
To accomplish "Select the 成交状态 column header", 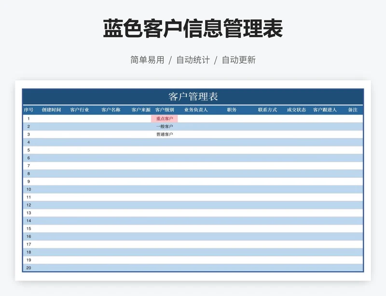I will coord(296,110).
